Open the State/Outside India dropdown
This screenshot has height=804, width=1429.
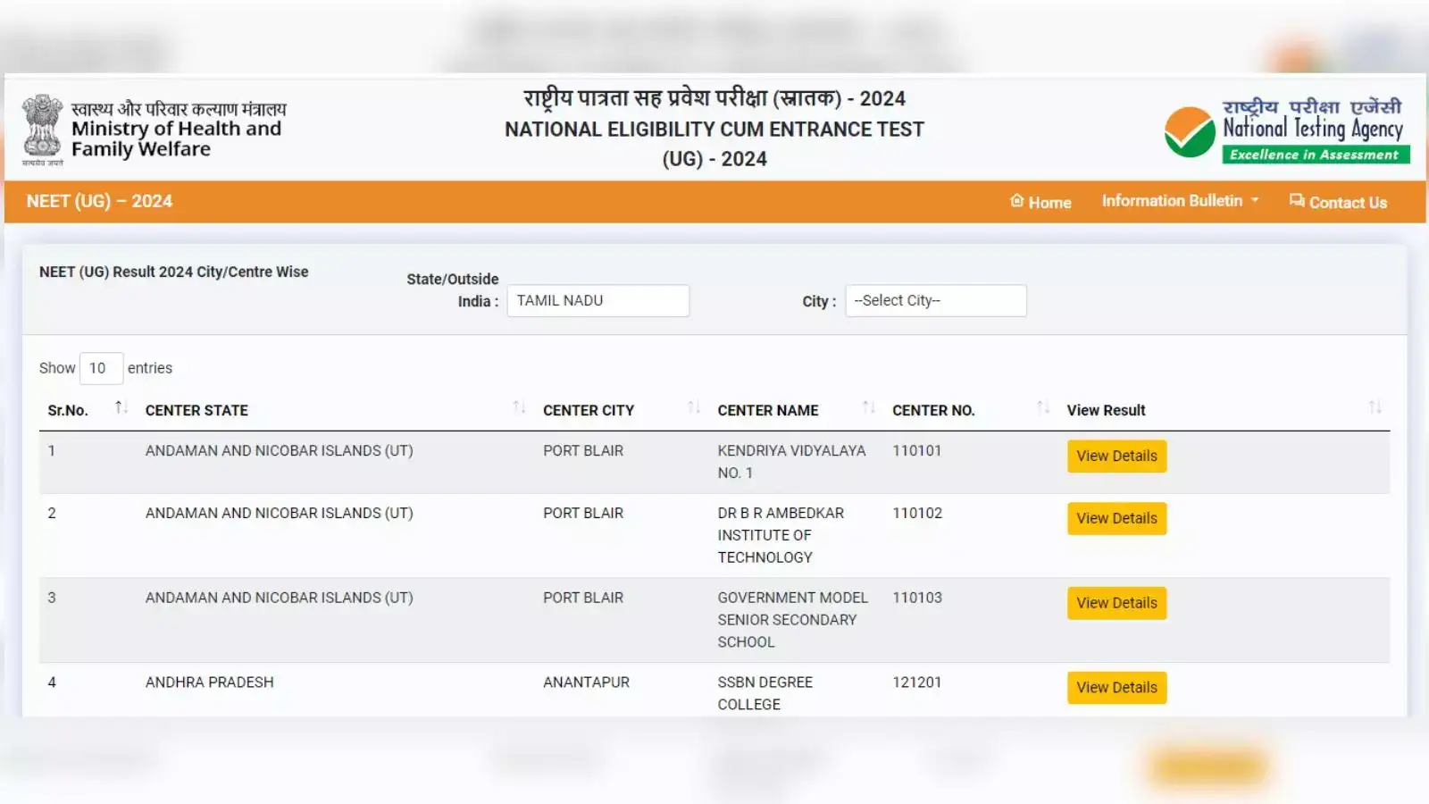coord(598,301)
